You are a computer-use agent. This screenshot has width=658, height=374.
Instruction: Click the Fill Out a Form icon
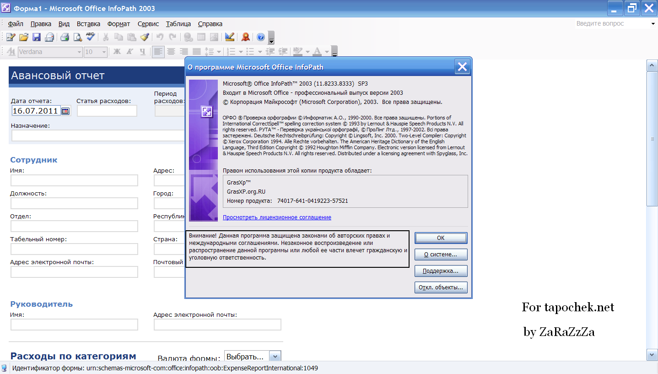point(11,38)
